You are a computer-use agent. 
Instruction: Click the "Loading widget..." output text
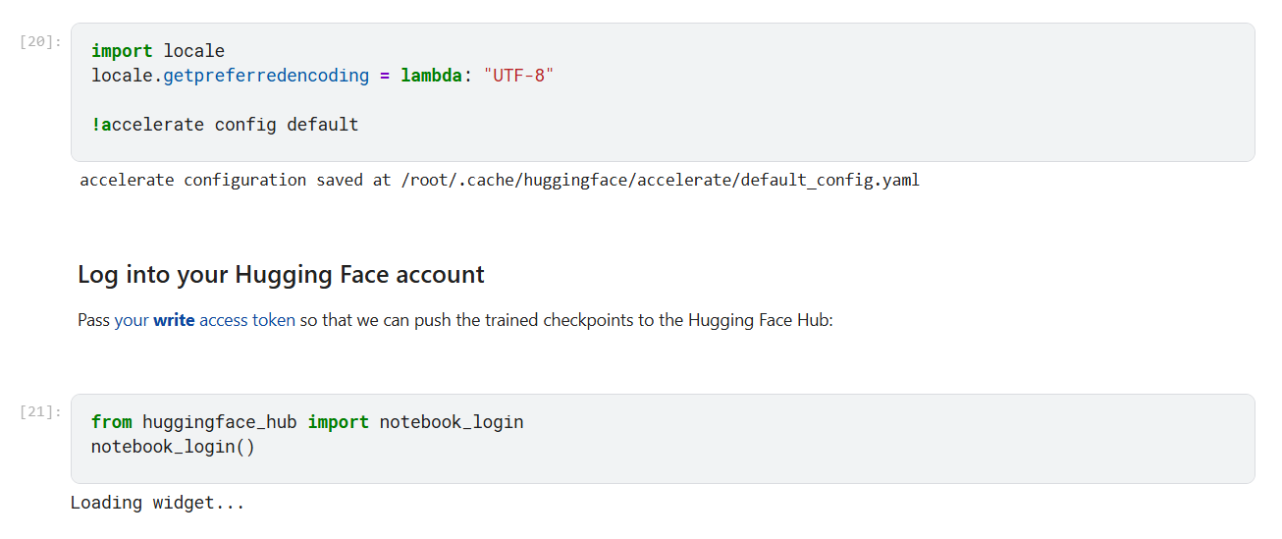(157, 503)
